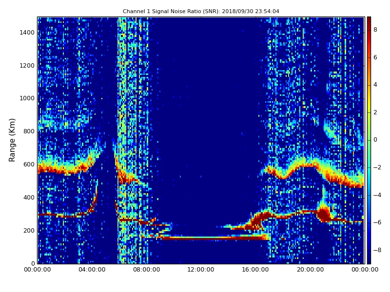Click the plot title showing Channel 1 SNR
This screenshot has height=292, width=390.
[201, 11]
